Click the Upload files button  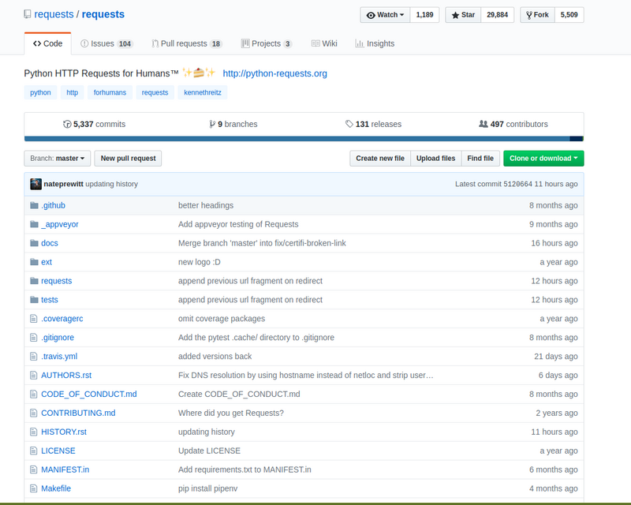point(436,159)
